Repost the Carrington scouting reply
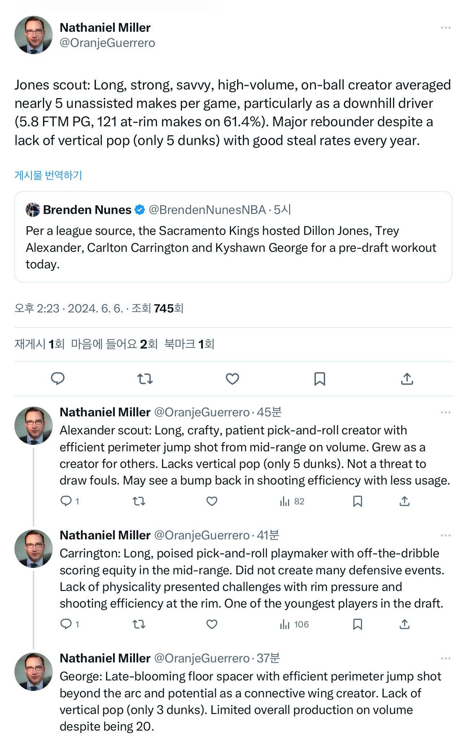 point(139,624)
